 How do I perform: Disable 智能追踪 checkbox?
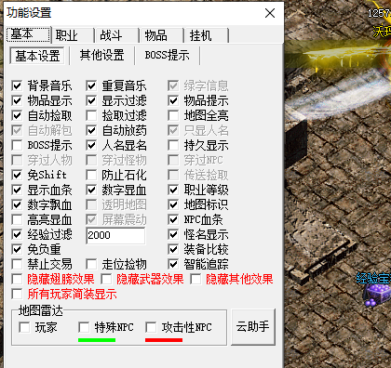173,264
